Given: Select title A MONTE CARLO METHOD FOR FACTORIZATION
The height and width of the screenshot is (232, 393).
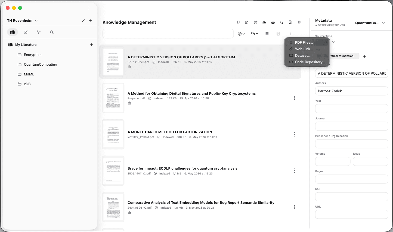Looking at the screenshot, I should tap(170, 132).
